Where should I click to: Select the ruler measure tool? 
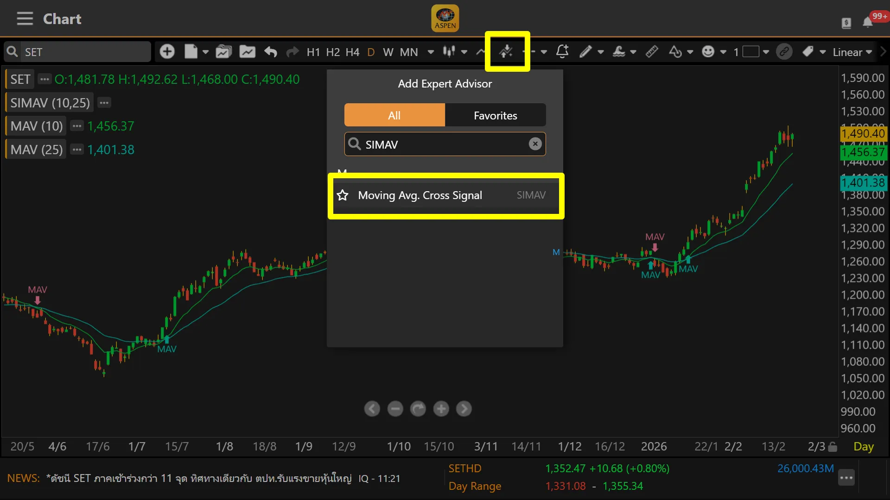click(652, 51)
